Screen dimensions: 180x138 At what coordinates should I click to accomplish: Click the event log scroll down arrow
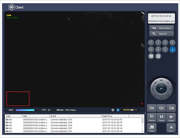[143, 131]
